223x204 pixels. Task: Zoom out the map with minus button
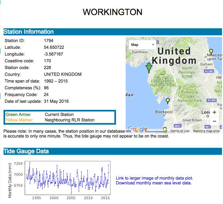pyautogui.click(x=214, y=121)
